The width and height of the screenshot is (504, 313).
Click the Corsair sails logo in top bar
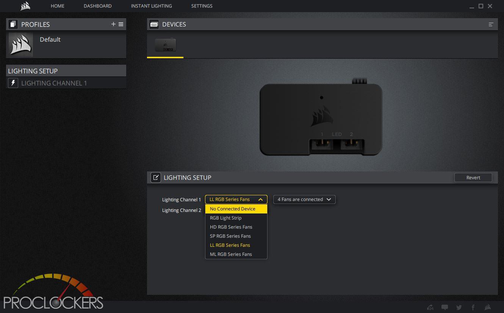point(25,6)
